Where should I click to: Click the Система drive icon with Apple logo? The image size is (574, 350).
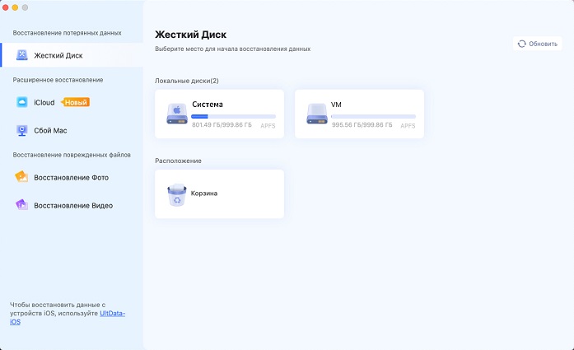[x=177, y=114]
